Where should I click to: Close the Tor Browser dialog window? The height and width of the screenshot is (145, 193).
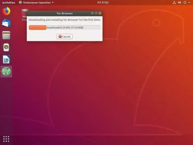pos(100,14)
